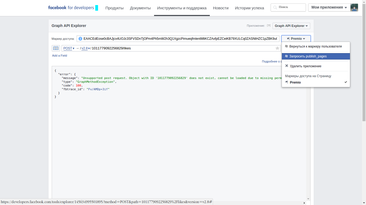Click the response panel scrollbar down arrow
This screenshot has height=205, width=366.
tap(308, 199)
